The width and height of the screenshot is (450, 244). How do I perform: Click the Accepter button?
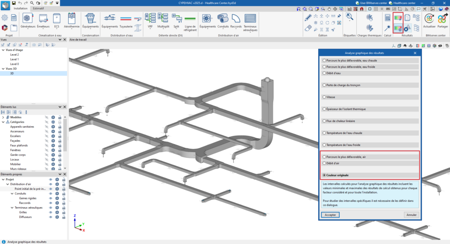coord(330,215)
